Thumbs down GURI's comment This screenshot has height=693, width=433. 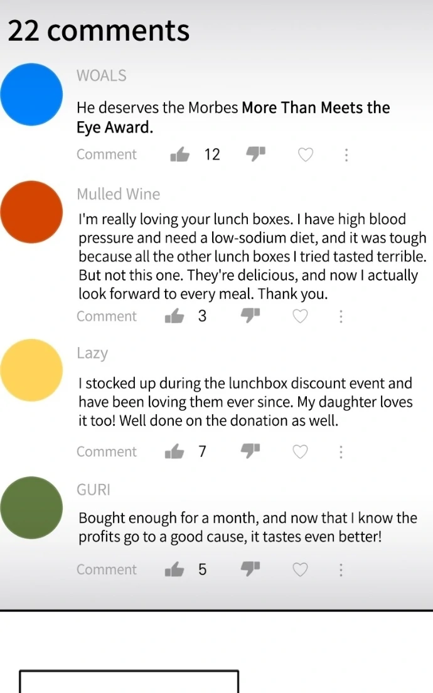click(x=250, y=569)
